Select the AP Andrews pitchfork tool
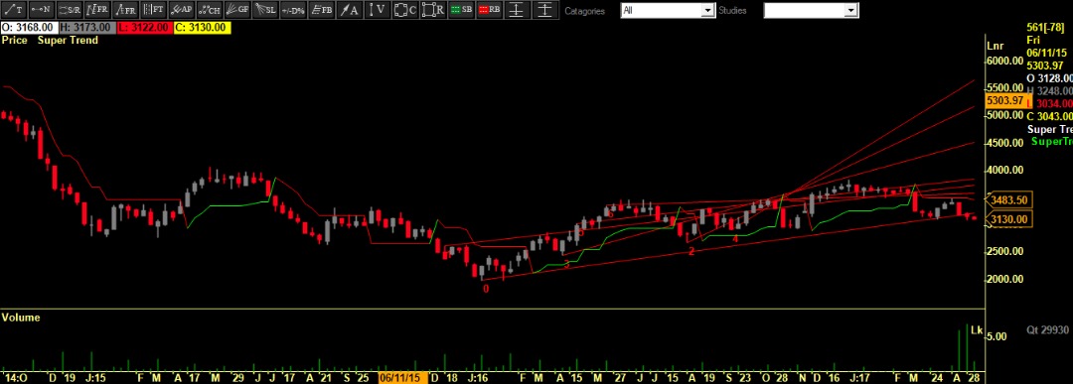The width and height of the screenshot is (1073, 384). click(182, 10)
